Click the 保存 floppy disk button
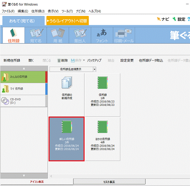This screenshot has width=190, height=186. pos(76,60)
